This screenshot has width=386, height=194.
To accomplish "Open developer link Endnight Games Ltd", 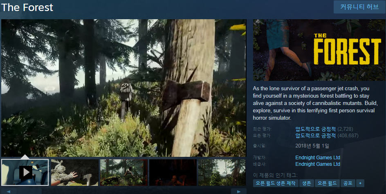I will [318, 157].
